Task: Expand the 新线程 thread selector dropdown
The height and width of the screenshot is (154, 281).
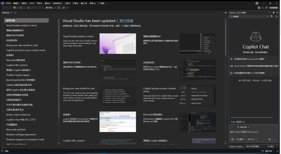Action: 268,16
